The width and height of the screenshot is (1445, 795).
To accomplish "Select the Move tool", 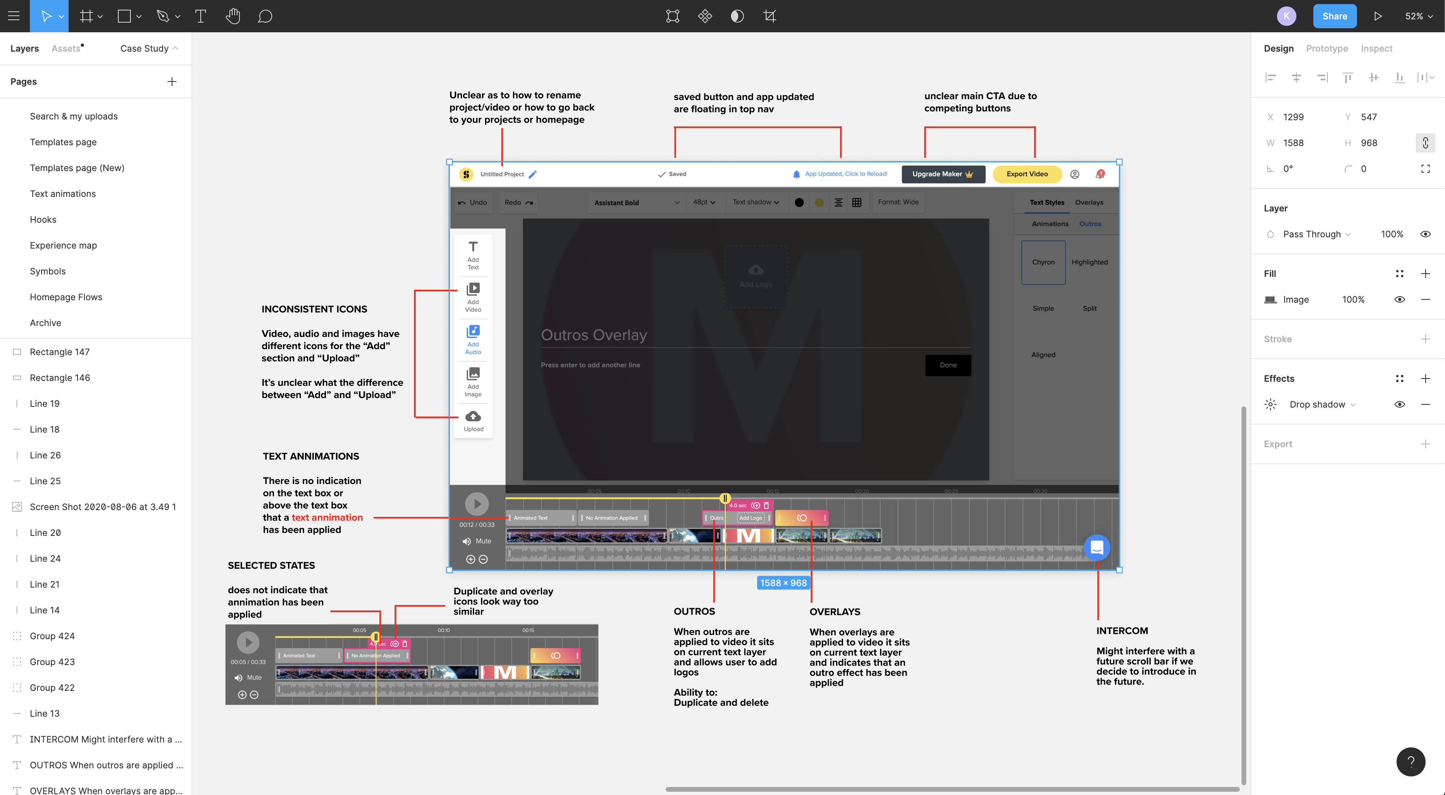I will click(x=46, y=16).
